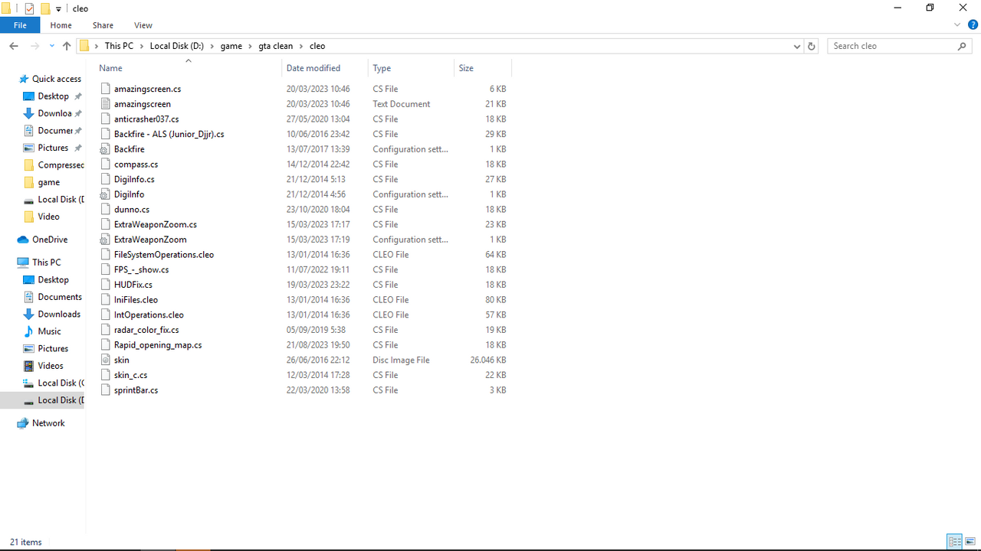Select the sprintBar.cs file icon

[106, 390]
